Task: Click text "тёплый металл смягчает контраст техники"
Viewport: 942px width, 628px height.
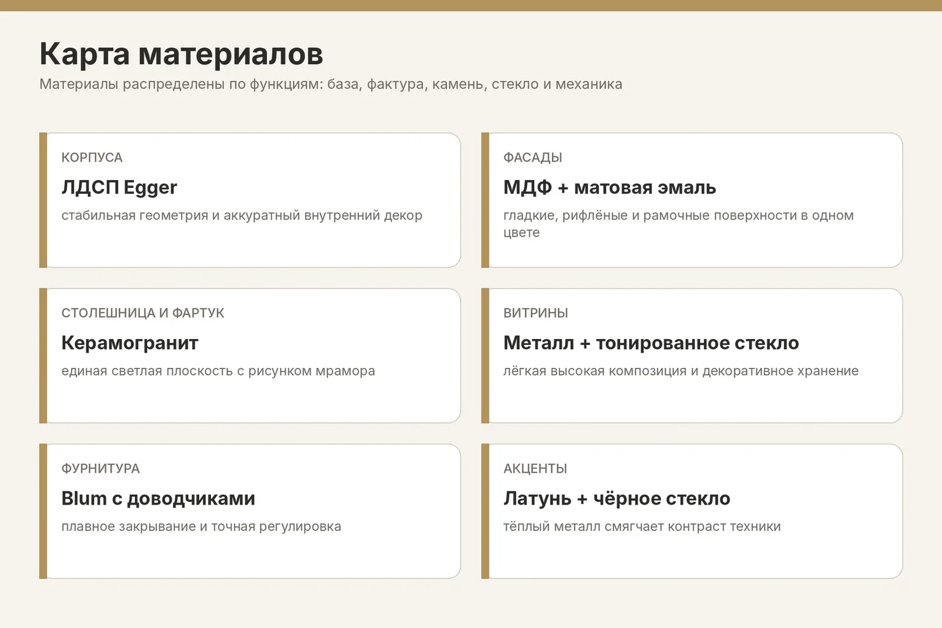Action: click(642, 527)
